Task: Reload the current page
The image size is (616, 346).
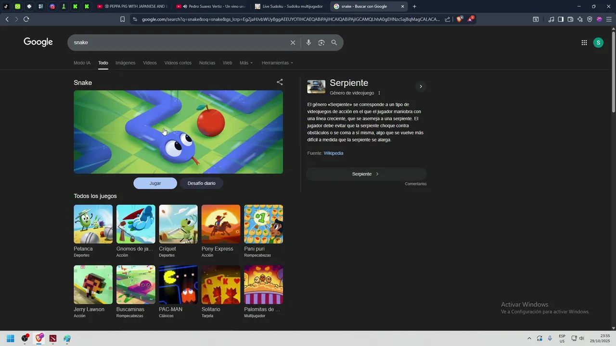Action: click(26, 19)
